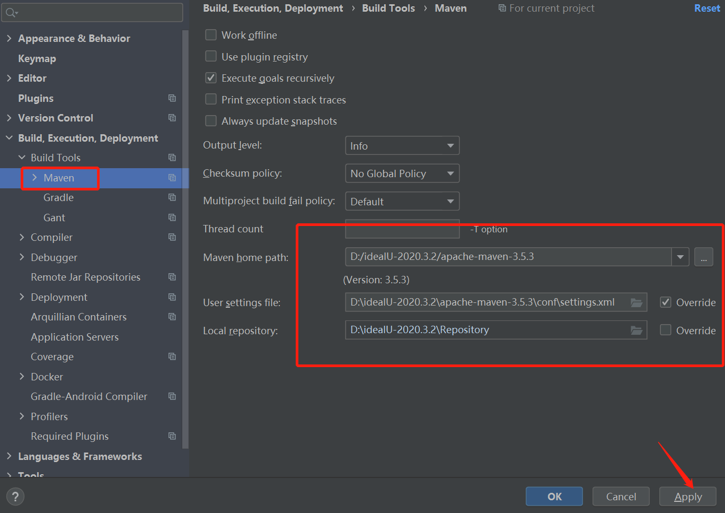Click the project-level icon beside Compiler
The width and height of the screenshot is (725, 513).
(172, 237)
